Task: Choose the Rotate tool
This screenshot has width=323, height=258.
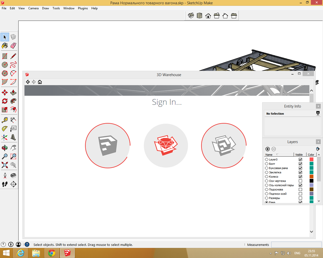Action: point(5,101)
